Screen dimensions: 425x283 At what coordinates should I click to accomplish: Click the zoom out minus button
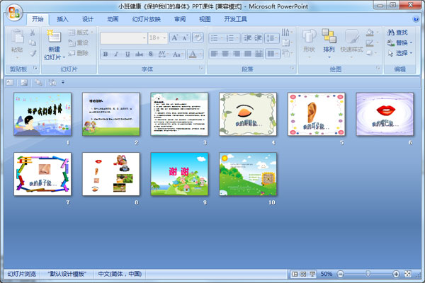click(339, 274)
